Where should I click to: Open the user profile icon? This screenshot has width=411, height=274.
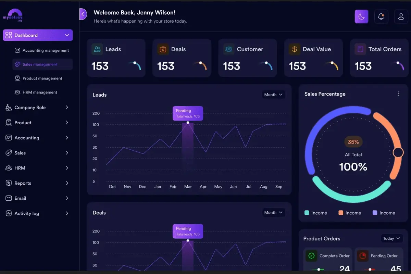coord(401,16)
